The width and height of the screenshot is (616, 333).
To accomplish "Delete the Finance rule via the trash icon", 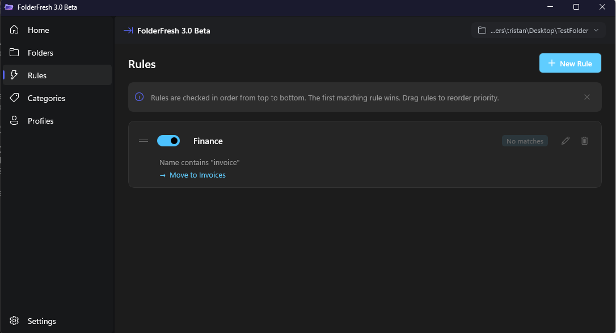I will coord(585,141).
